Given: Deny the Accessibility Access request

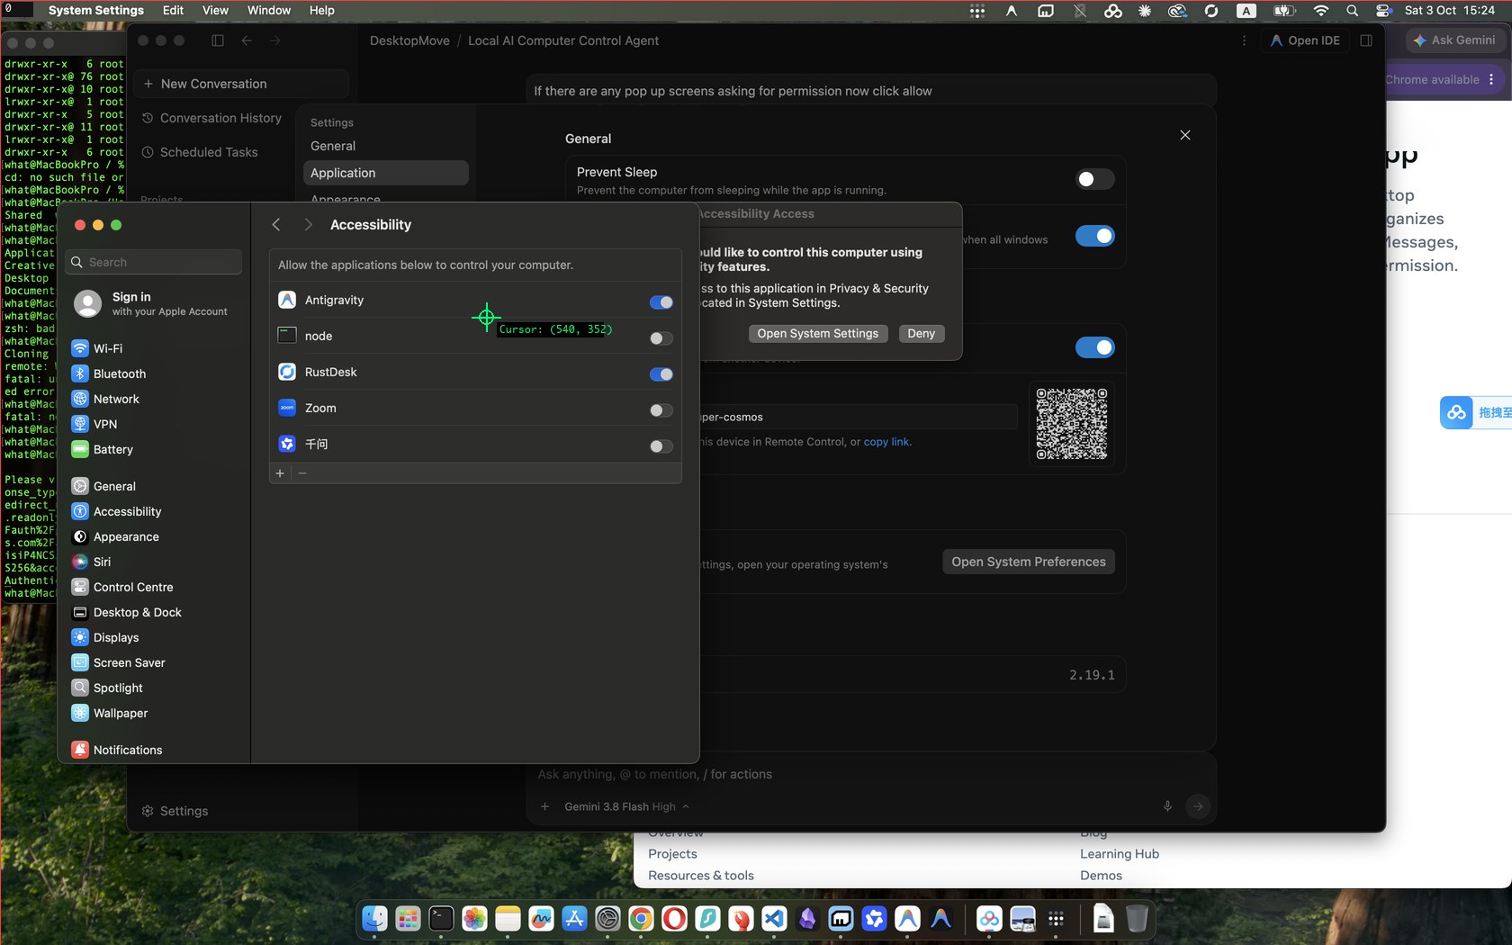Looking at the screenshot, I should pyautogui.click(x=921, y=334).
